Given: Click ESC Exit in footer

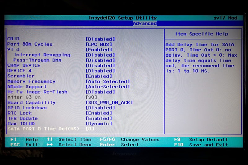Looking at the screenshot, I should (24, 145).
